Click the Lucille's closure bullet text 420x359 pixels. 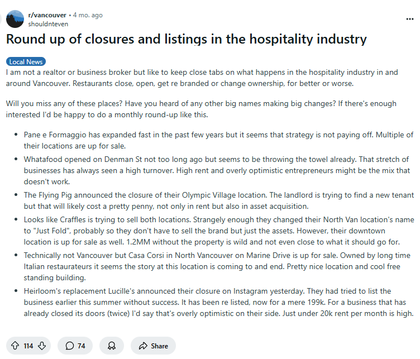click(218, 302)
